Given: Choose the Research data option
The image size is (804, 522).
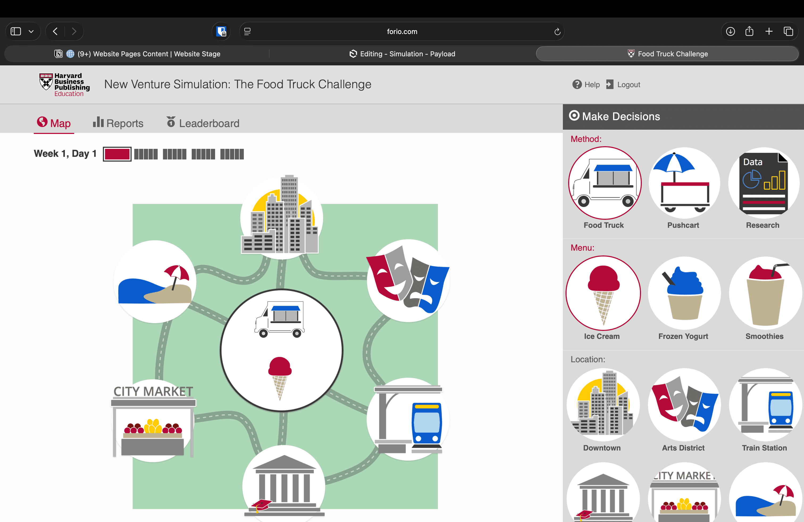Looking at the screenshot, I should [764, 183].
